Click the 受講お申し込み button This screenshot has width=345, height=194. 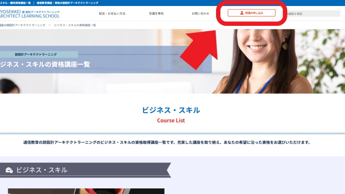tap(251, 13)
